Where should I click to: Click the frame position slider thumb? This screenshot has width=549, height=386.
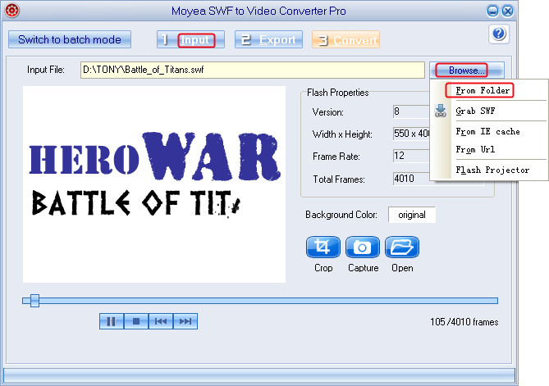coord(34,301)
